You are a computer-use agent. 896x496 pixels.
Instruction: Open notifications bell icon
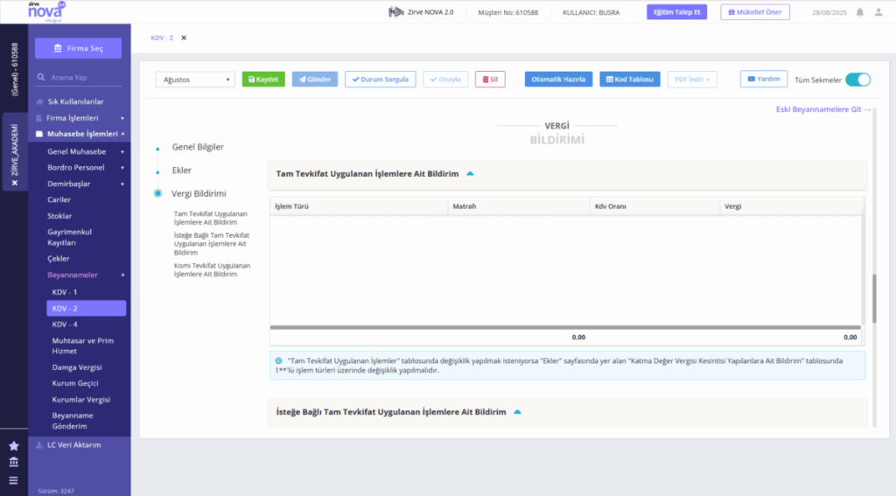pos(859,12)
